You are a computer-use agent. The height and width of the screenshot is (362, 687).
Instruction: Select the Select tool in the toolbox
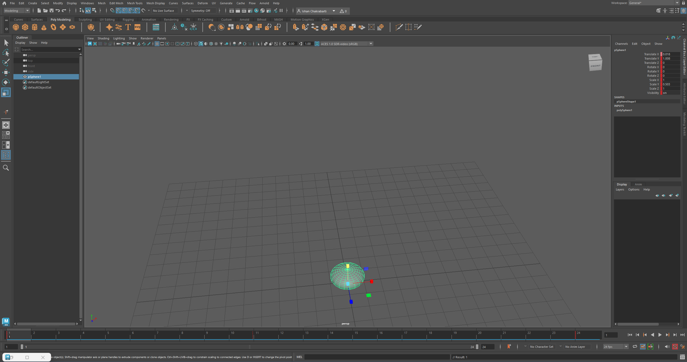click(6, 43)
